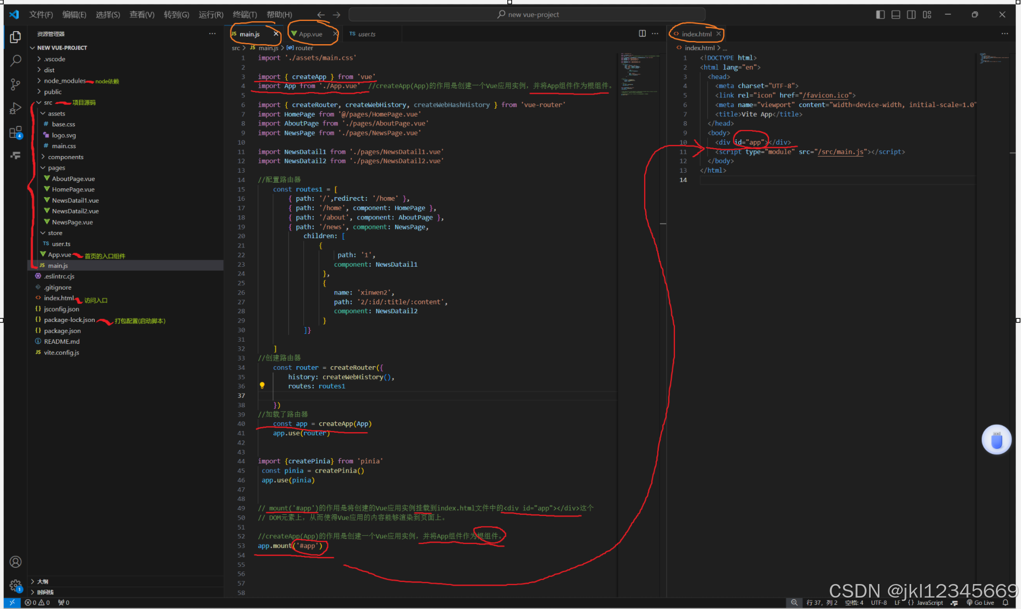The width and height of the screenshot is (1021, 609).
Task: Open the Source Control view
Action: click(16, 84)
